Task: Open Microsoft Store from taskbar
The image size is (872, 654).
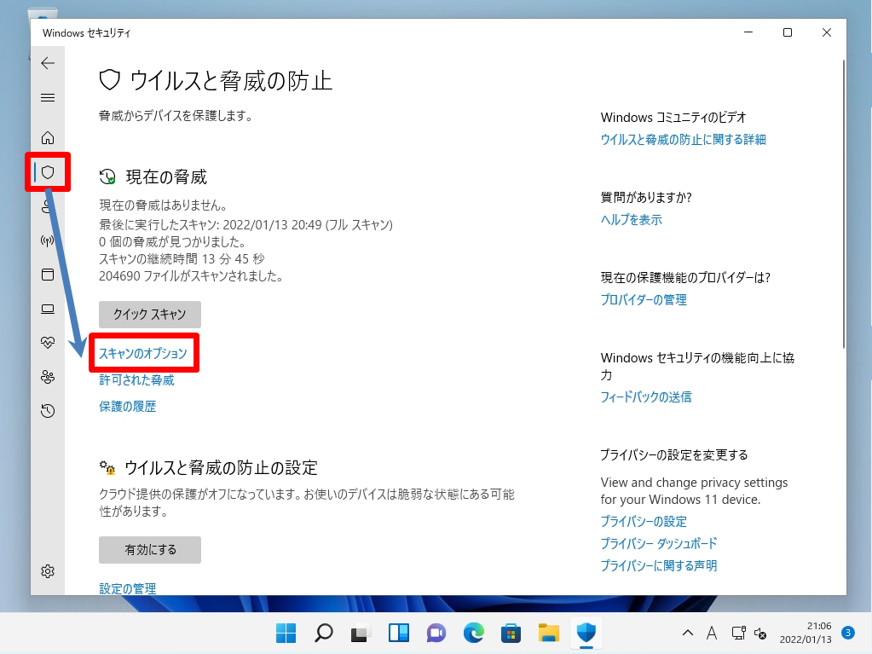Action: click(x=511, y=633)
